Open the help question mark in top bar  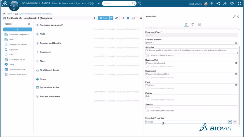[232, 3]
